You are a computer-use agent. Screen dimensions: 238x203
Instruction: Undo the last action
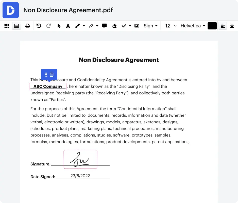39,26
